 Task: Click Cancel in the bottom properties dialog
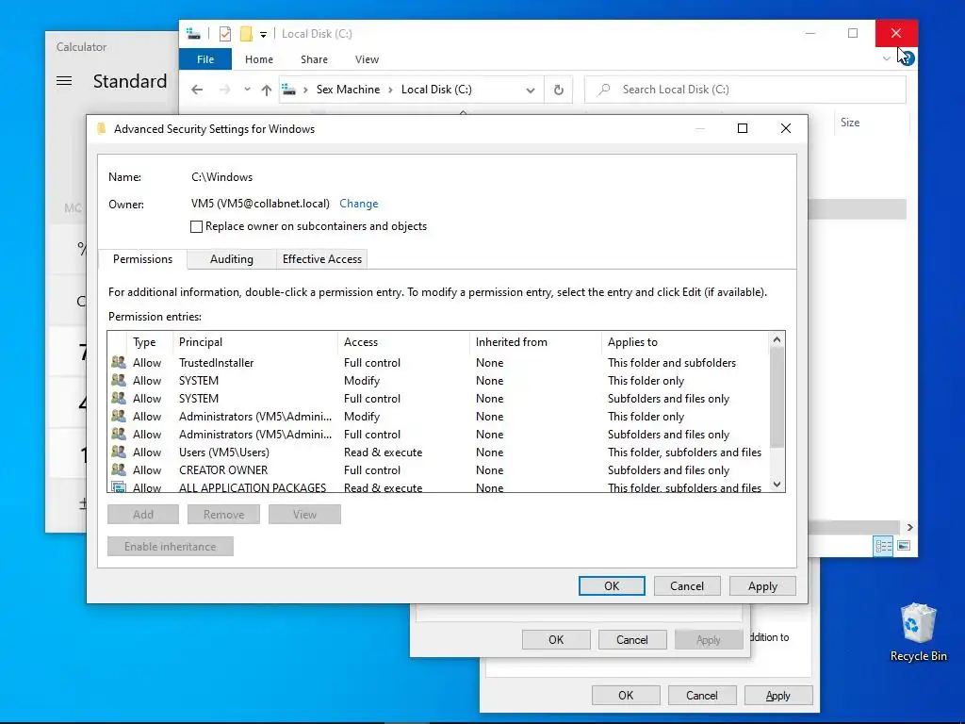click(701, 695)
